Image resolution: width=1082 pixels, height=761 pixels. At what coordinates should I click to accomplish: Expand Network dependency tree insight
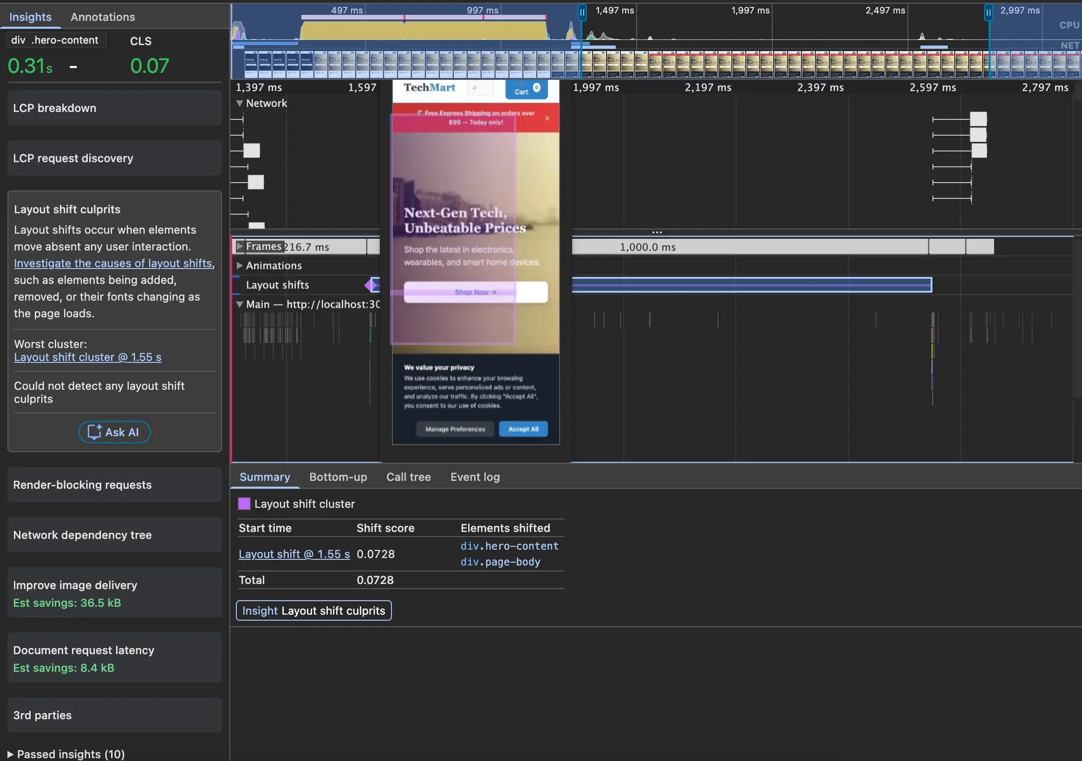coord(115,535)
